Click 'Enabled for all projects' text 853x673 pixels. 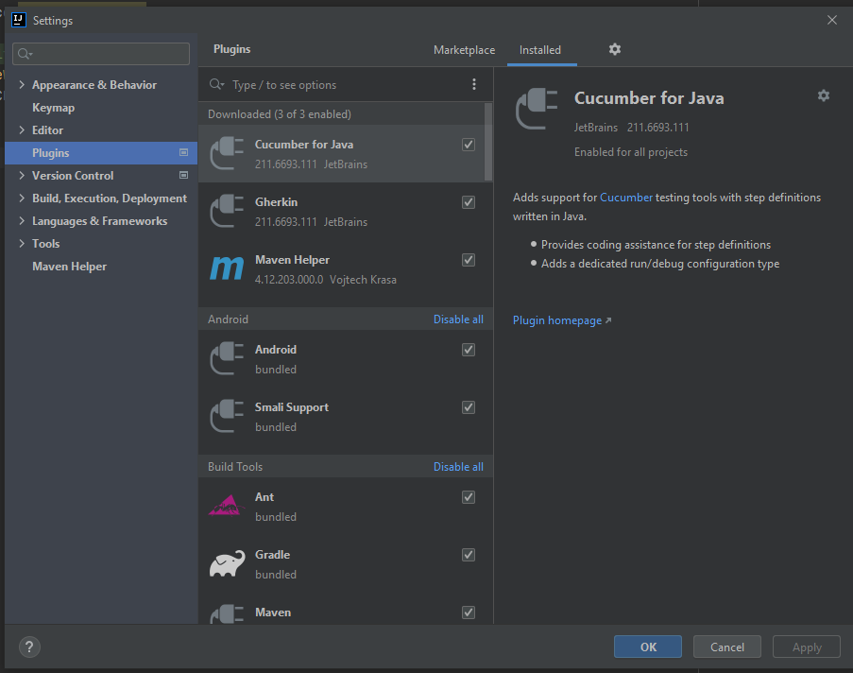(630, 152)
